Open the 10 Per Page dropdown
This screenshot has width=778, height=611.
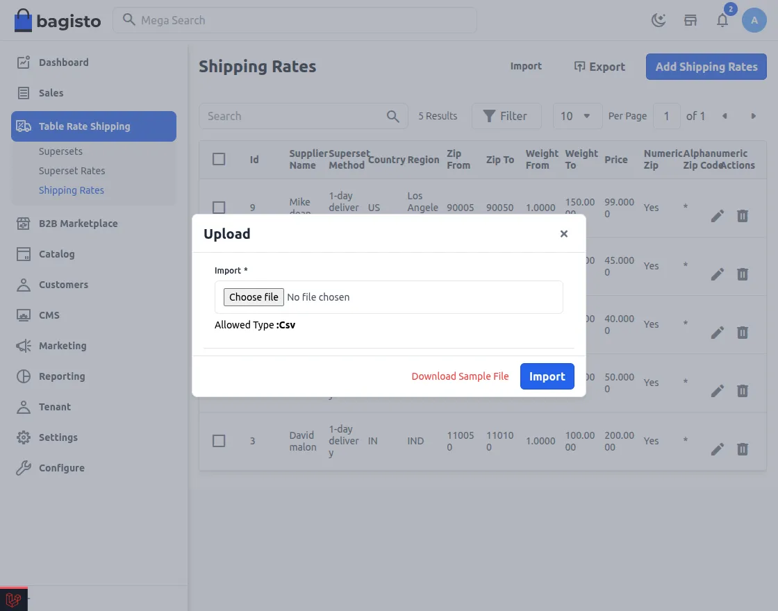(x=577, y=116)
